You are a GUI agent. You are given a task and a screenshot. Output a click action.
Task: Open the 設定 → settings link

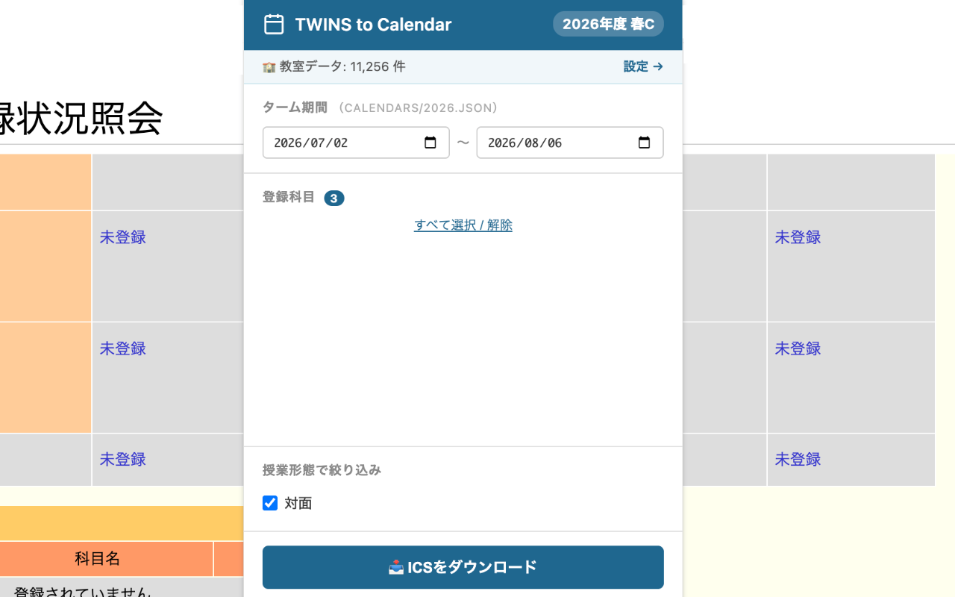643,66
